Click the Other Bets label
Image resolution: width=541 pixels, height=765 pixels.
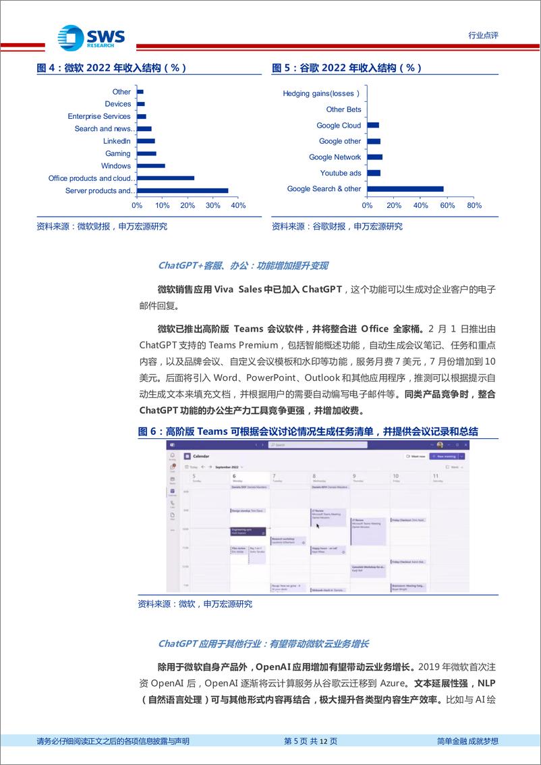[x=343, y=109]
